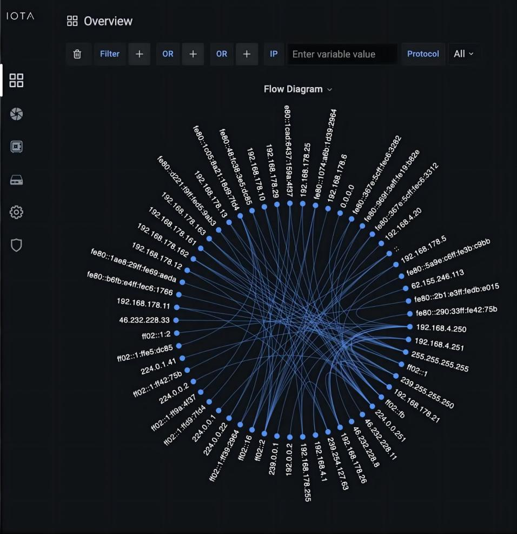Open the capture aperture icon in sidebar

point(17,114)
